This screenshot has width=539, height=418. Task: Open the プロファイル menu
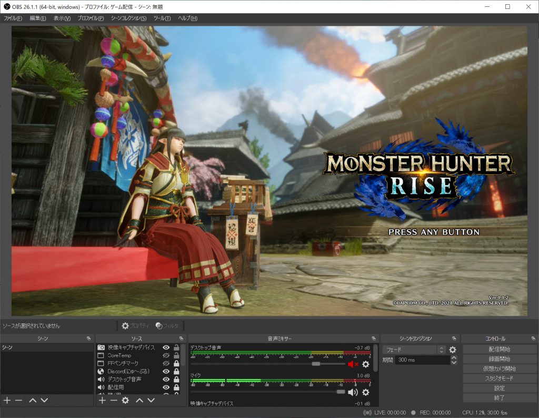pos(91,18)
